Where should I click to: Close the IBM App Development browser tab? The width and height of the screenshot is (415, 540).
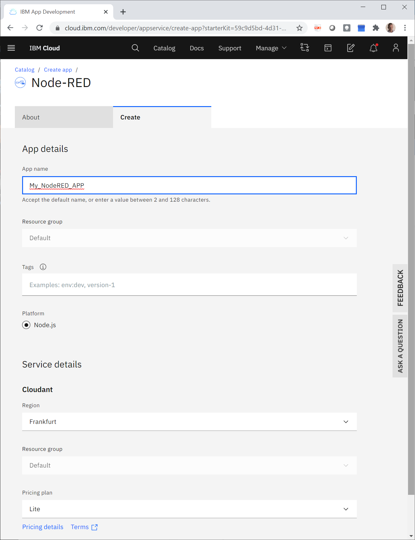point(106,12)
